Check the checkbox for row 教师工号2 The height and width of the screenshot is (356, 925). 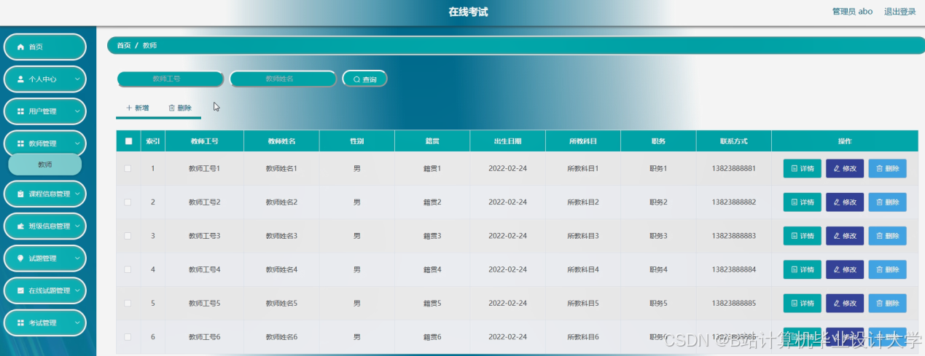click(128, 202)
